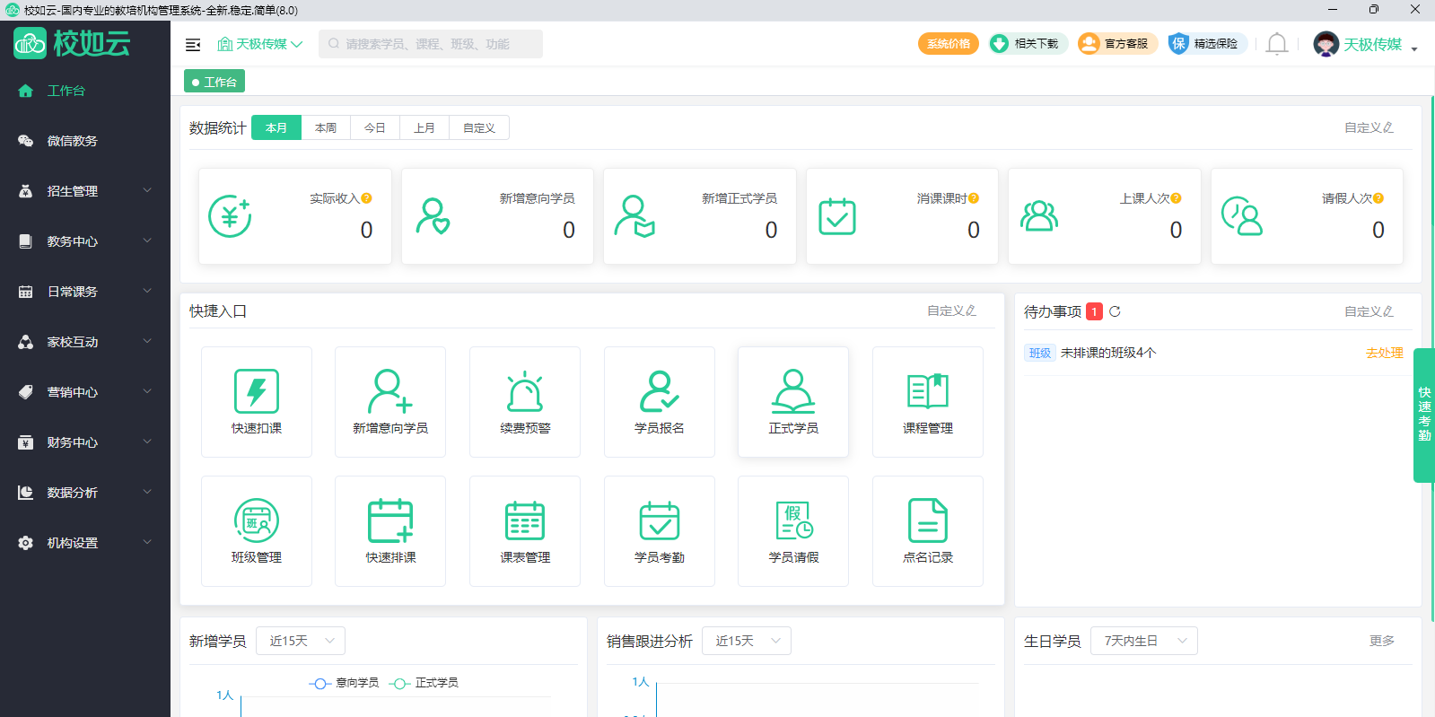This screenshot has width=1435, height=717.
Task: Open the 班级管理 shortcut icon
Action: point(257,521)
